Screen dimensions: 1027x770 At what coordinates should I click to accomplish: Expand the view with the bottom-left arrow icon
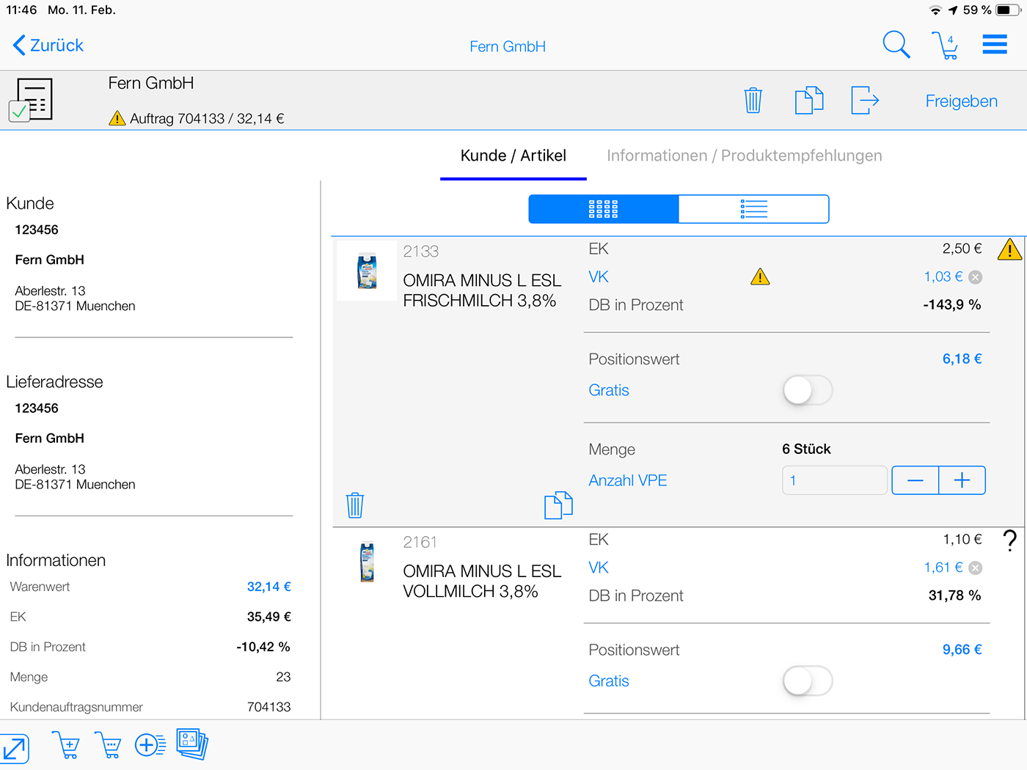[x=15, y=749]
